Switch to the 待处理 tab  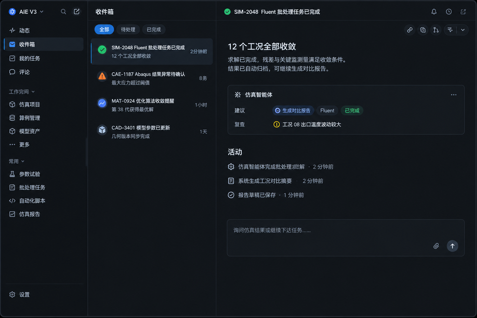(x=128, y=30)
